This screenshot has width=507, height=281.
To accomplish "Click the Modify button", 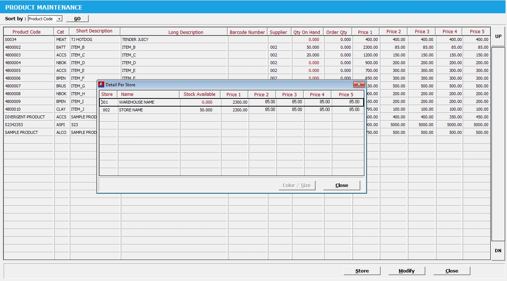I will click(406, 271).
